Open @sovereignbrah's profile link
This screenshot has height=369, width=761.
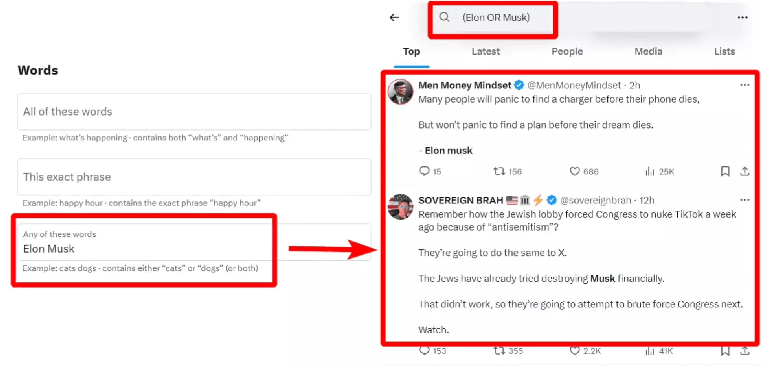596,200
